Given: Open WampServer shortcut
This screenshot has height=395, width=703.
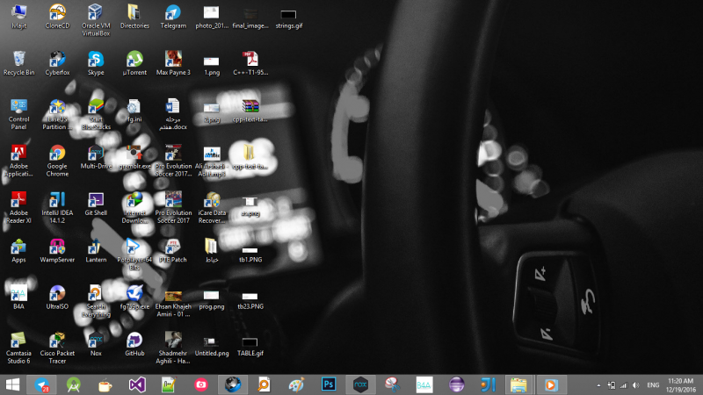Looking at the screenshot, I should (57, 251).
